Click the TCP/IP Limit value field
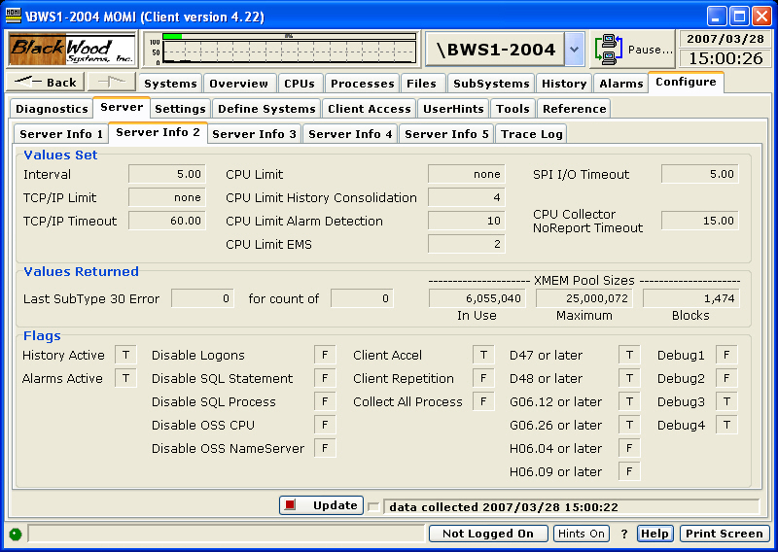 click(167, 197)
